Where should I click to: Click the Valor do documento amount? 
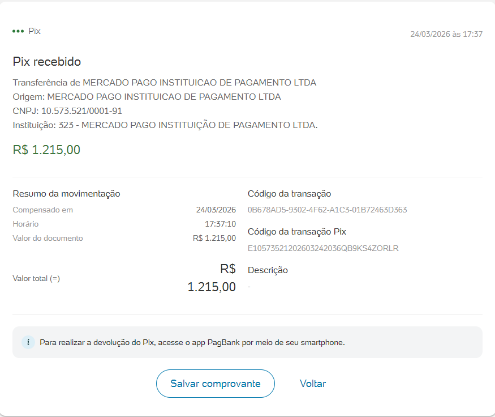[x=214, y=238]
